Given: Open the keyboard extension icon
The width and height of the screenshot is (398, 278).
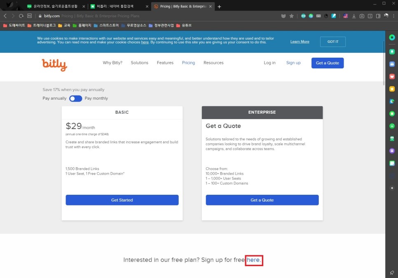Looking at the screenshot, I should point(318,16).
